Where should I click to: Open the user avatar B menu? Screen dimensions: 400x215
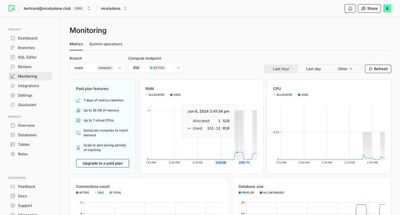coord(387,8)
